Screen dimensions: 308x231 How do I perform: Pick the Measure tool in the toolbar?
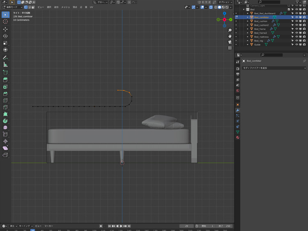5,65
